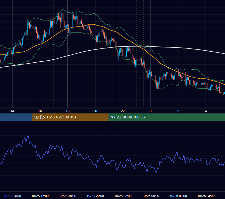Click the NY 21:00-06:00 JST session bar

click(x=166, y=117)
